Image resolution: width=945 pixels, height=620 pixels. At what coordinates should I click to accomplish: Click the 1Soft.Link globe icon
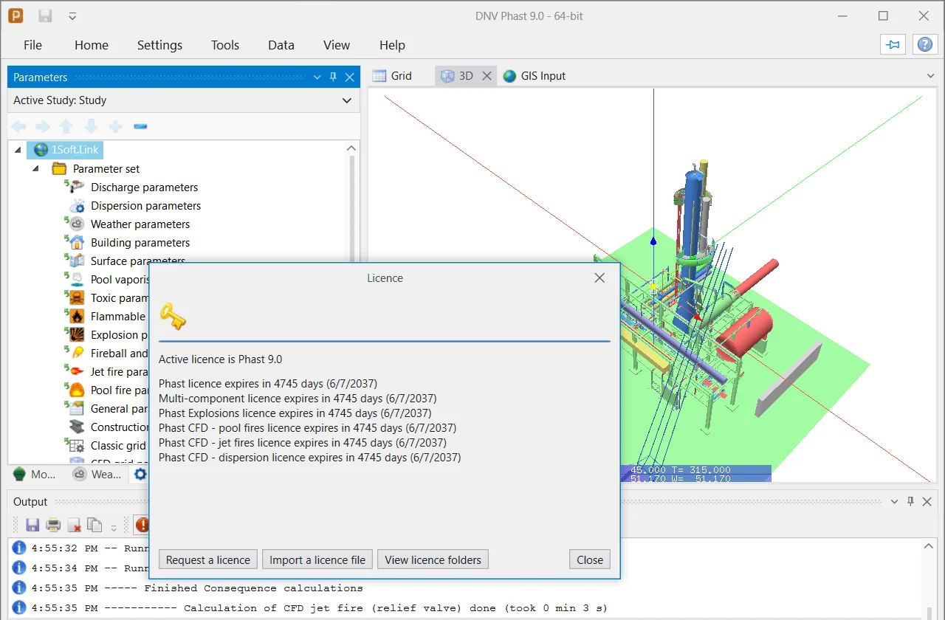(x=41, y=150)
